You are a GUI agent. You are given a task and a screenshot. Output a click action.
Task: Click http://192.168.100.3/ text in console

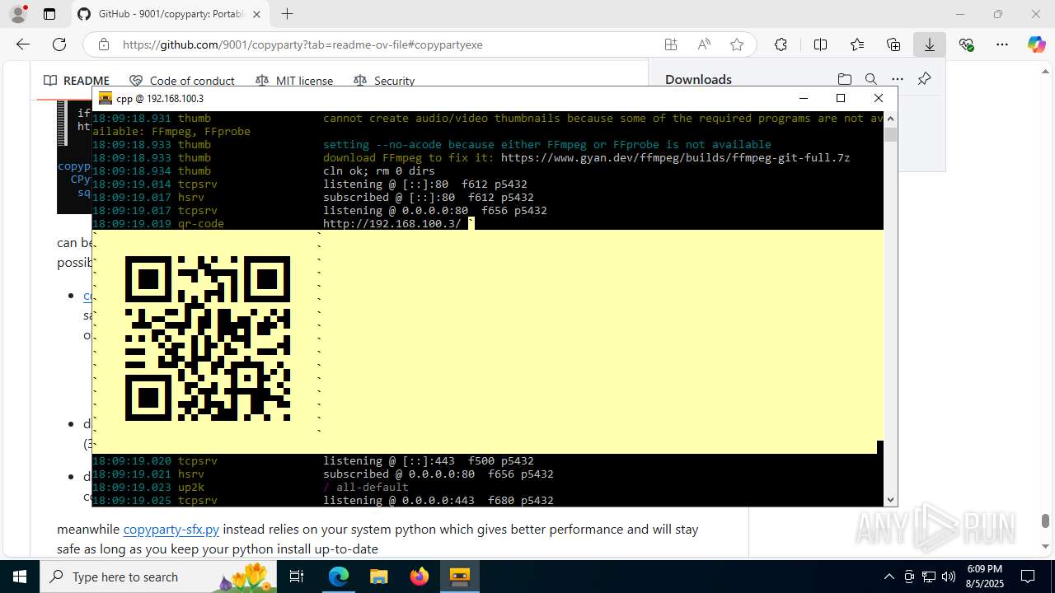point(392,223)
